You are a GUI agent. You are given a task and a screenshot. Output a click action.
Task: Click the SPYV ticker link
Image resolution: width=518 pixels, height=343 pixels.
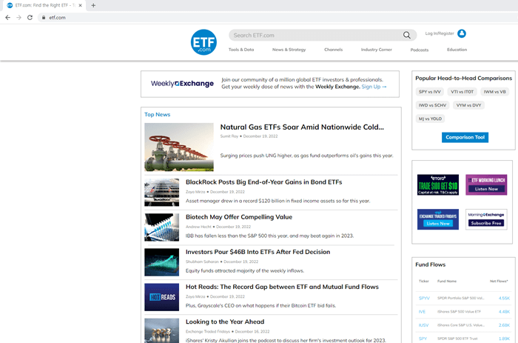click(x=424, y=298)
